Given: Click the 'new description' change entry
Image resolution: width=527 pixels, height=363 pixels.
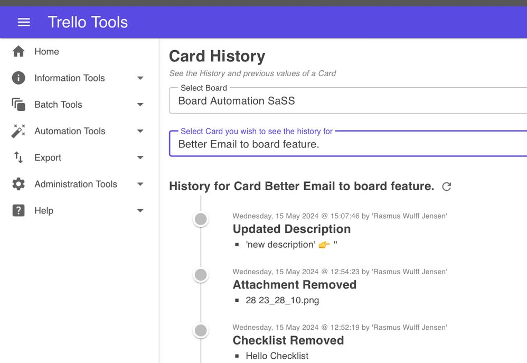Looking at the screenshot, I should click(x=291, y=245).
